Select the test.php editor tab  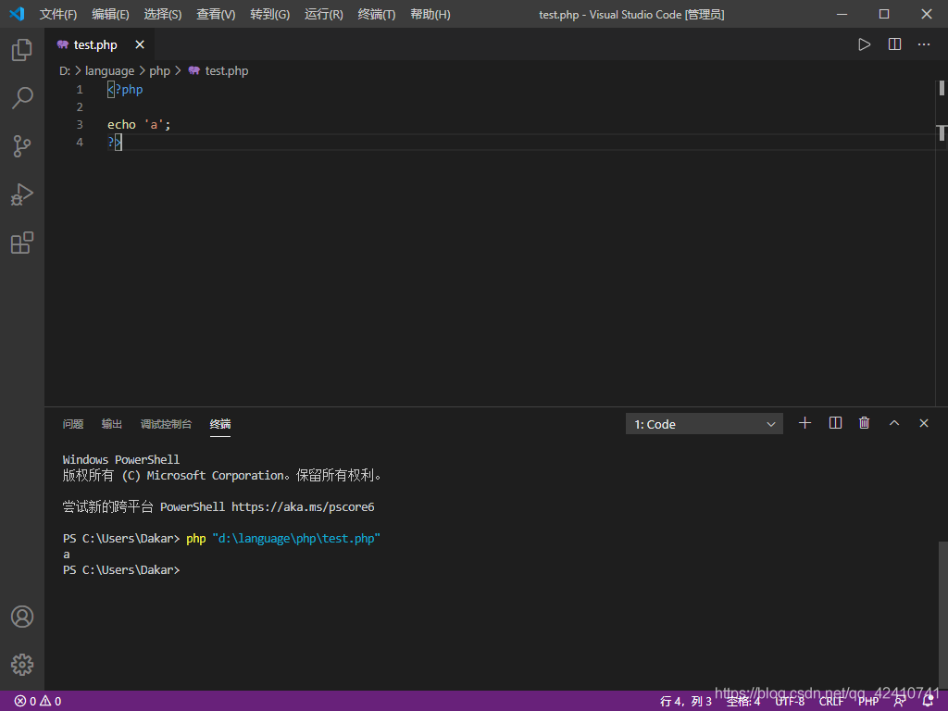pos(100,44)
